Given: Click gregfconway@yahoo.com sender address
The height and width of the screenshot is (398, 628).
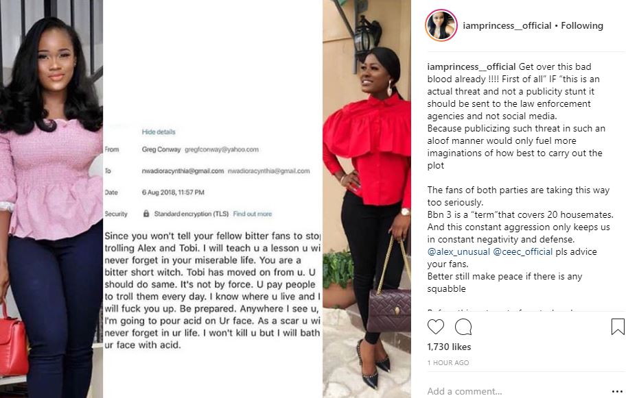Looking at the screenshot, I should (x=222, y=149).
